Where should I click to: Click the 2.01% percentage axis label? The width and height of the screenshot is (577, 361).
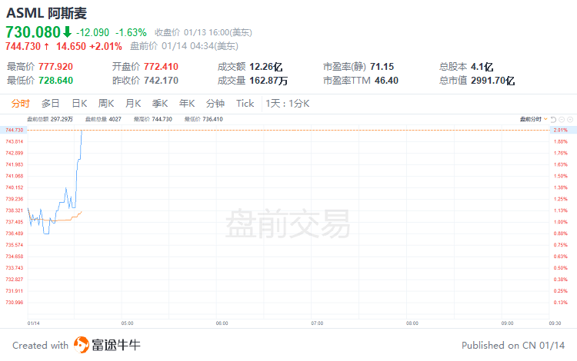click(x=560, y=130)
